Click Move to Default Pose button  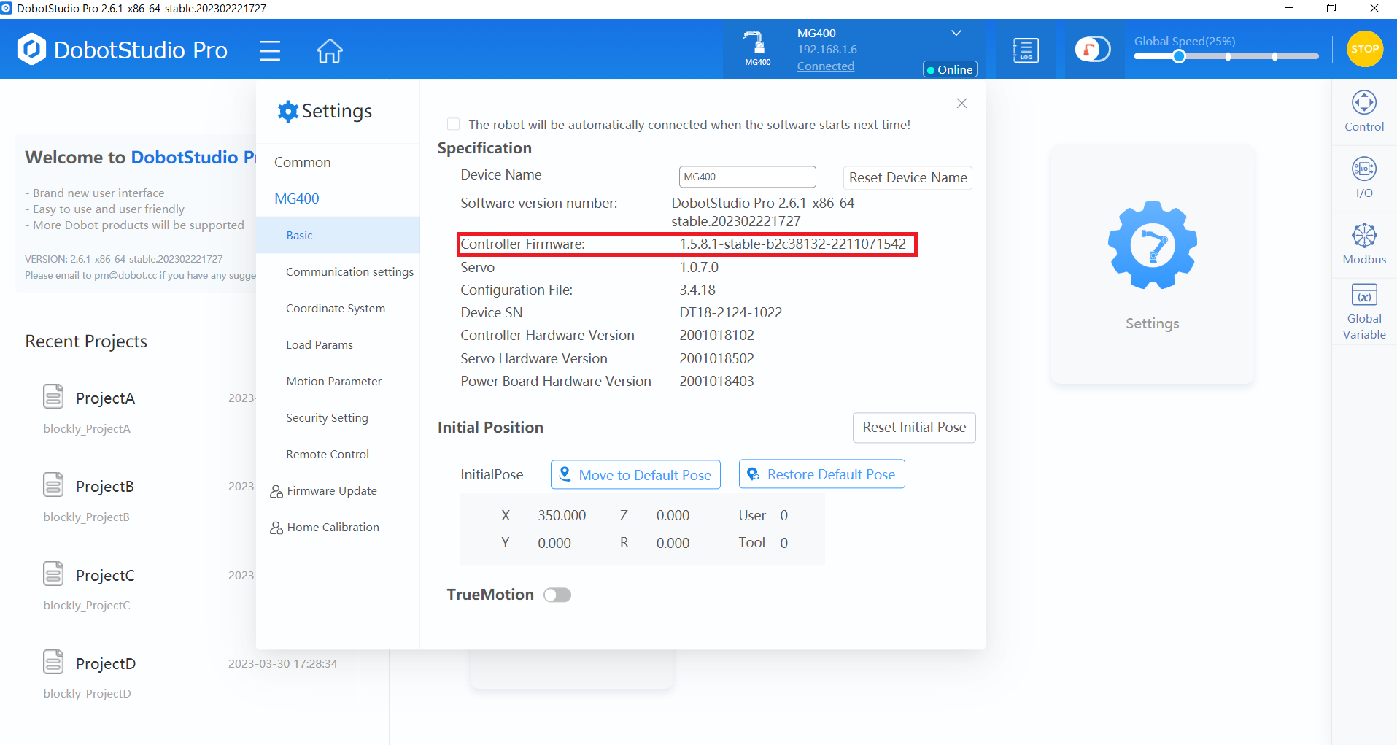click(x=635, y=475)
